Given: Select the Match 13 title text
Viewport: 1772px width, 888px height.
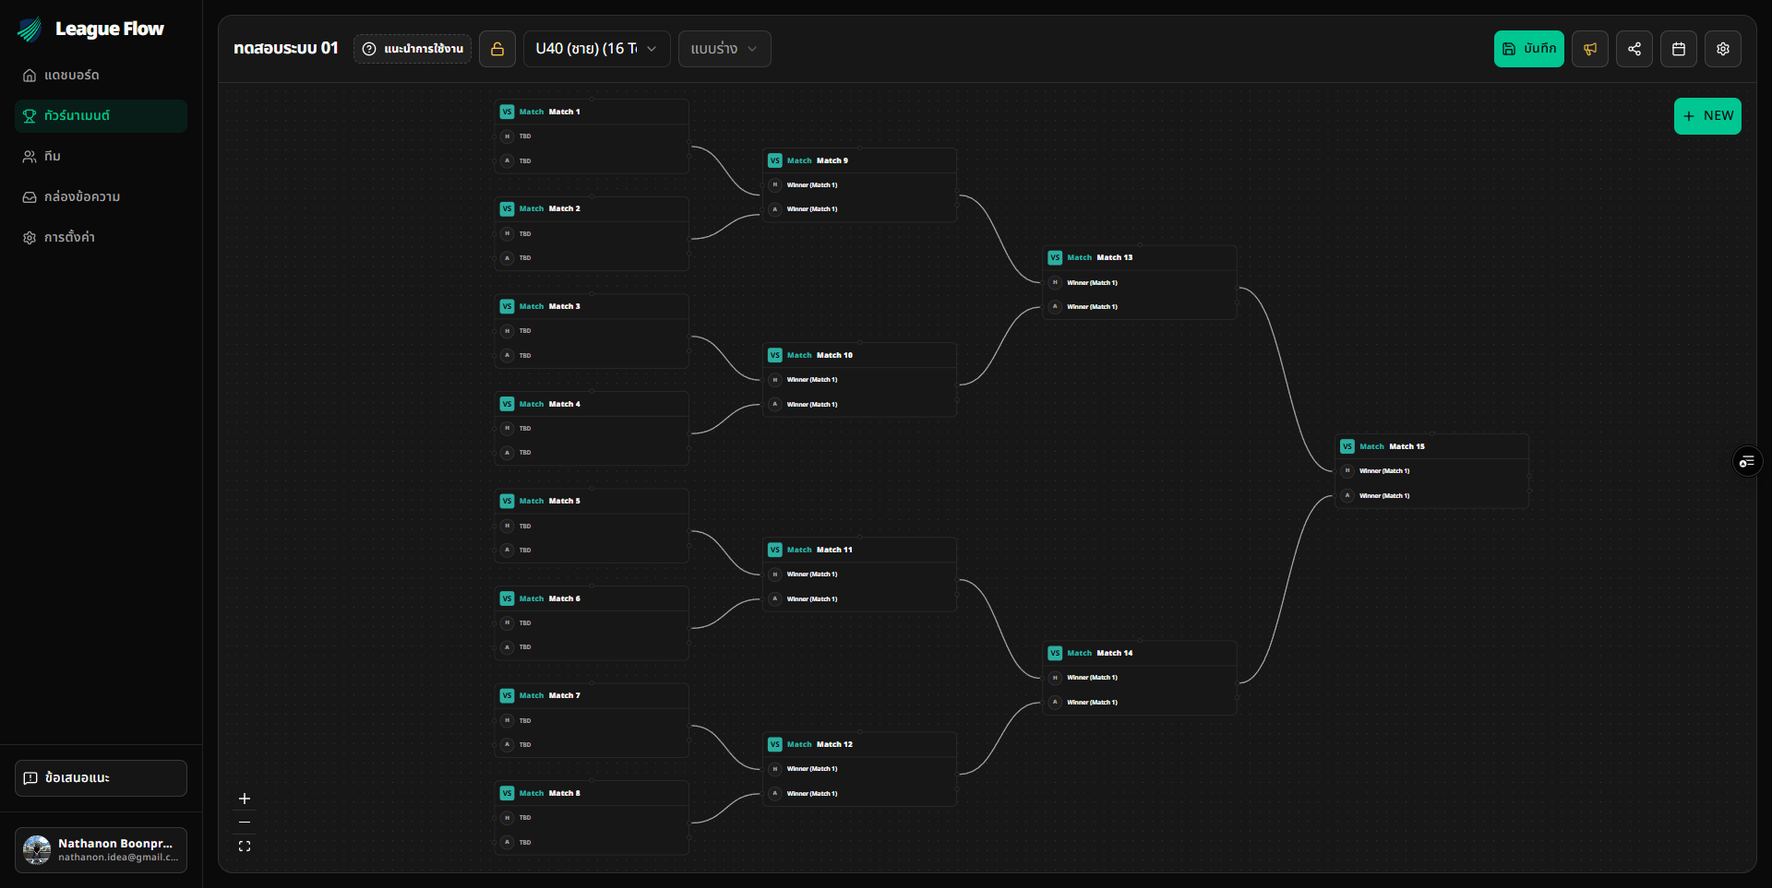Looking at the screenshot, I should 1115,257.
